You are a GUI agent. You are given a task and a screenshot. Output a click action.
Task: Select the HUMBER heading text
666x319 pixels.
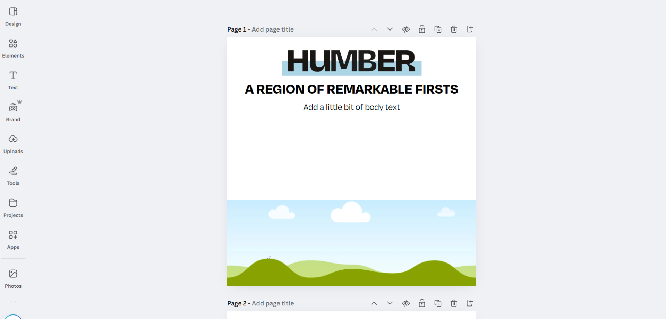click(x=351, y=61)
